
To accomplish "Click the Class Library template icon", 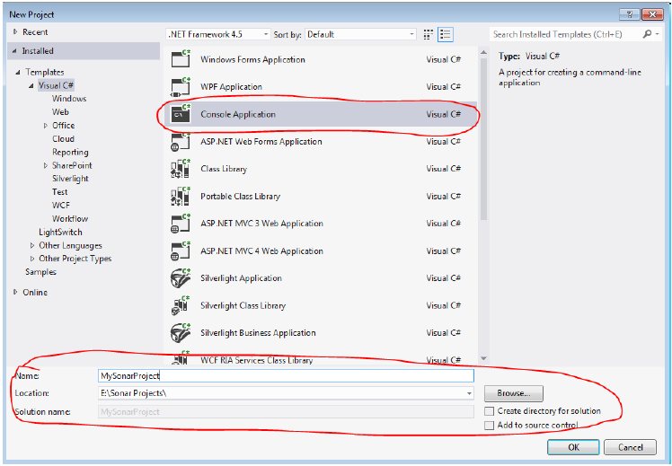I will (181, 169).
